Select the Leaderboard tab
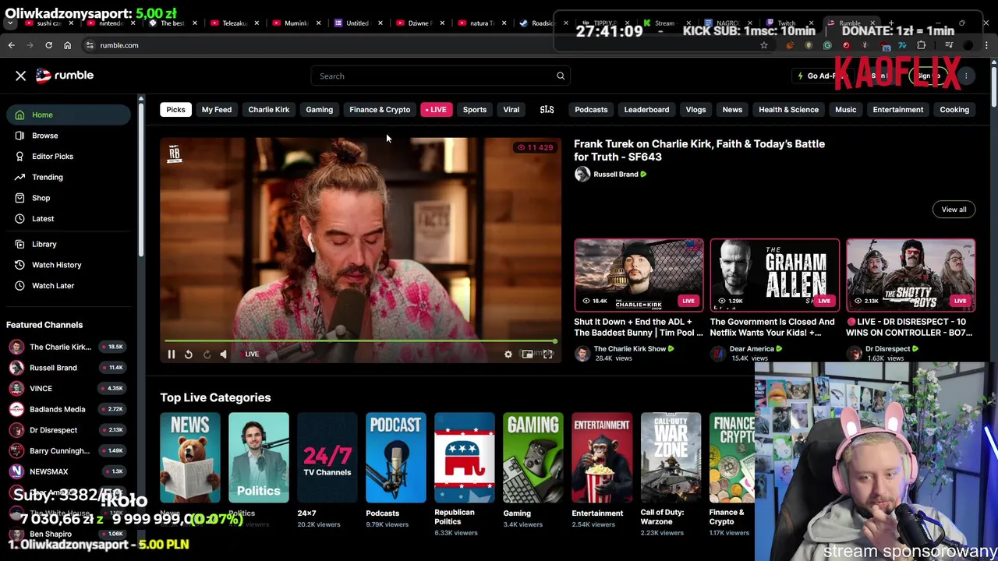 (x=646, y=109)
